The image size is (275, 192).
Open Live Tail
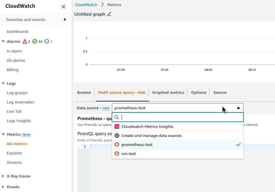tap(14, 111)
